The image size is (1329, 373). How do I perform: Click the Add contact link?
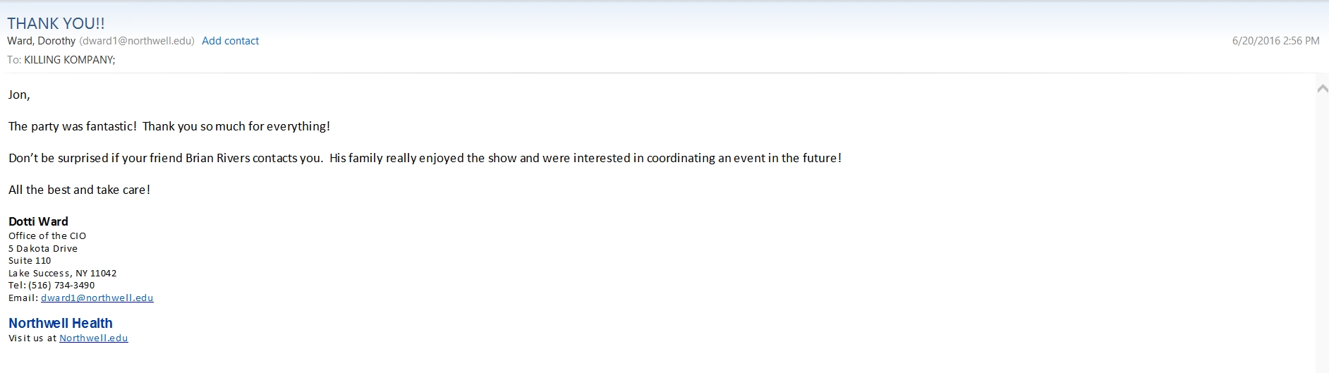[x=230, y=41]
